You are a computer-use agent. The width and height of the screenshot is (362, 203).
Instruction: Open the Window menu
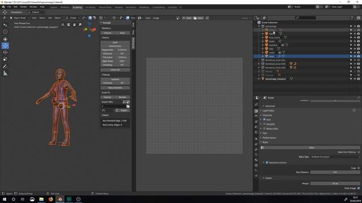click(33, 7)
